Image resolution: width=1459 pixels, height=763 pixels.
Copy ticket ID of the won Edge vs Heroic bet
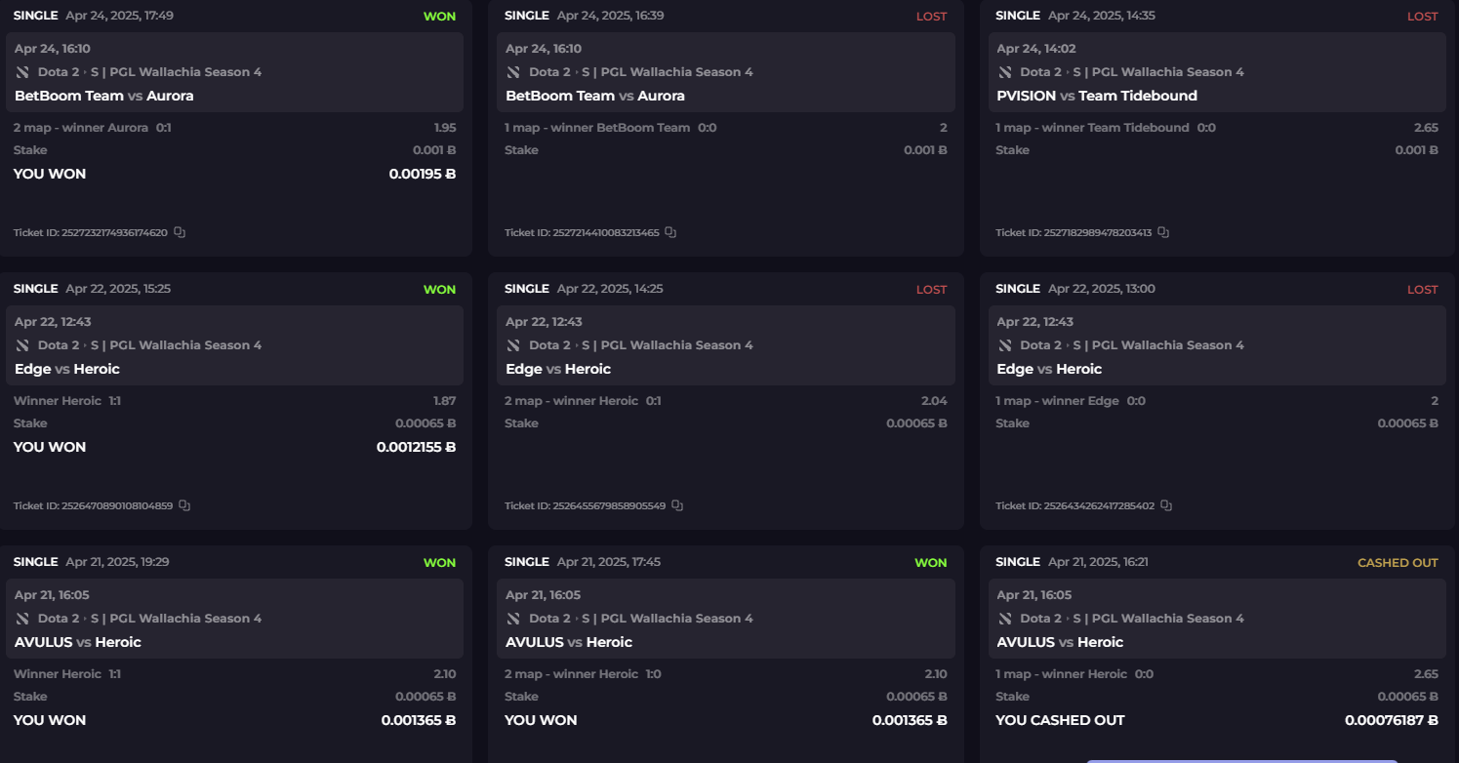tap(184, 506)
